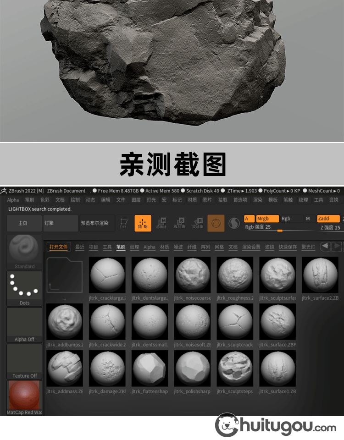The image size is (344, 440).
Task: Enable the Rgb color mode
Action: click(x=286, y=219)
